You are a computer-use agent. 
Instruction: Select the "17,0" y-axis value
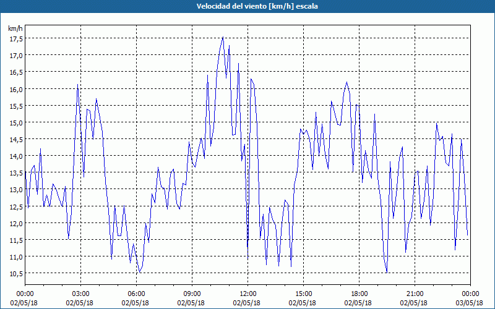(16, 56)
